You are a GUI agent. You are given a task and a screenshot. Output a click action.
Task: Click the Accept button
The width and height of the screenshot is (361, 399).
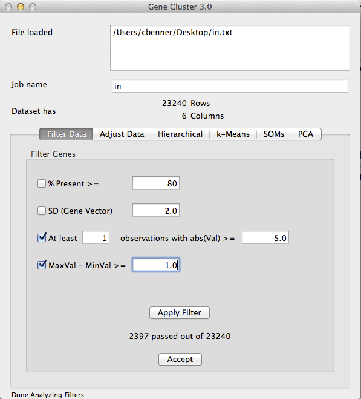coord(180,359)
